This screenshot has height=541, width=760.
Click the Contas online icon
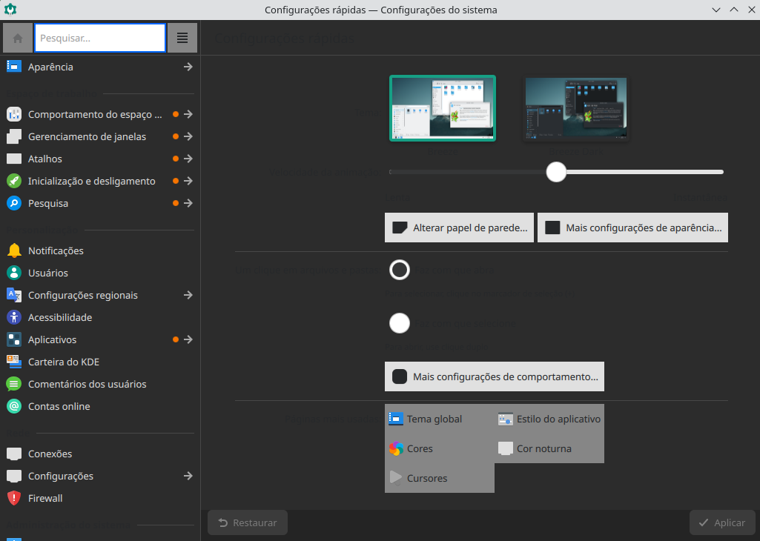[14, 406]
